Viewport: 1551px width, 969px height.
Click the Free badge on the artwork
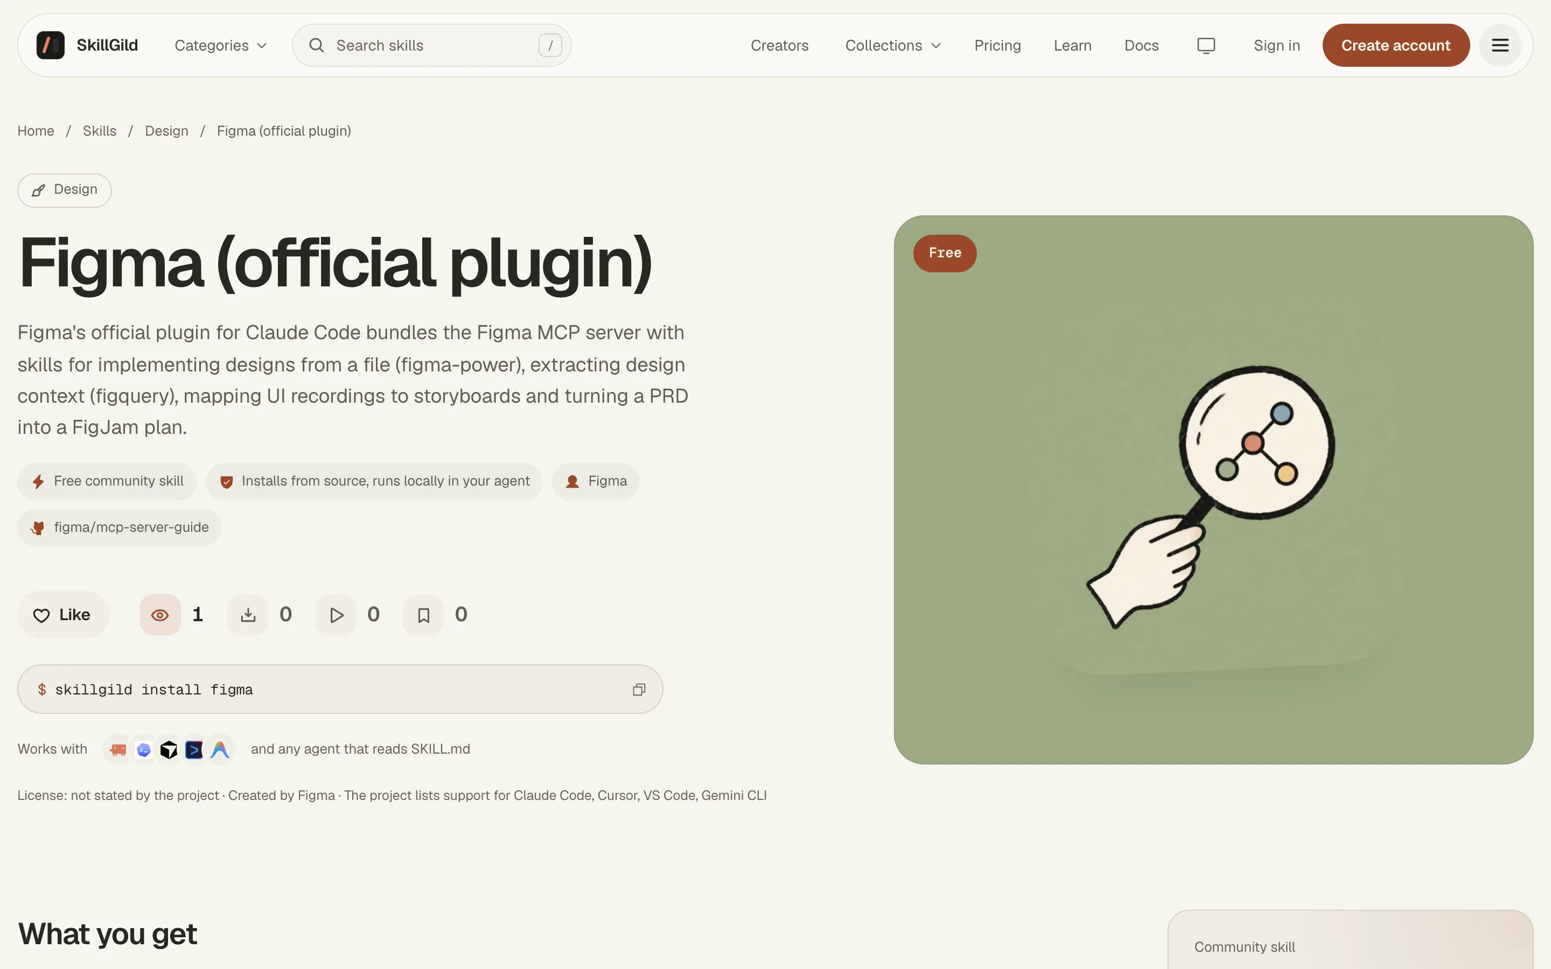pos(945,253)
